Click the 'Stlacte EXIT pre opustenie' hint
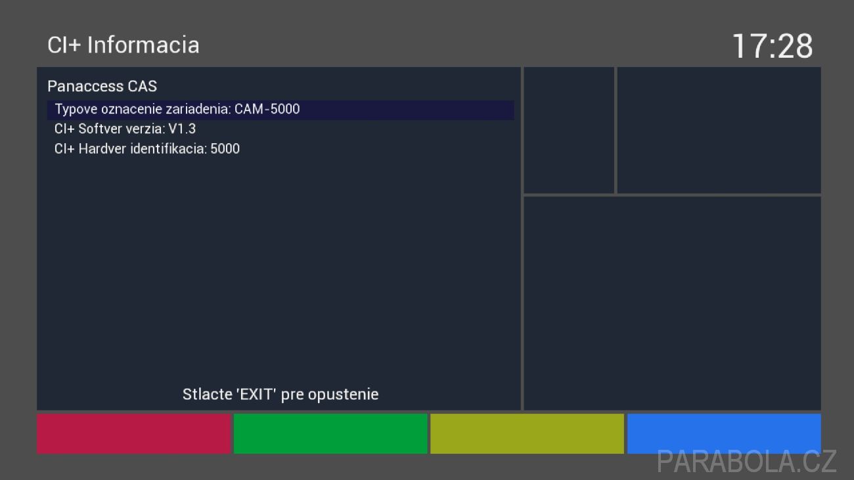The image size is (854, 480). point(281,395)
